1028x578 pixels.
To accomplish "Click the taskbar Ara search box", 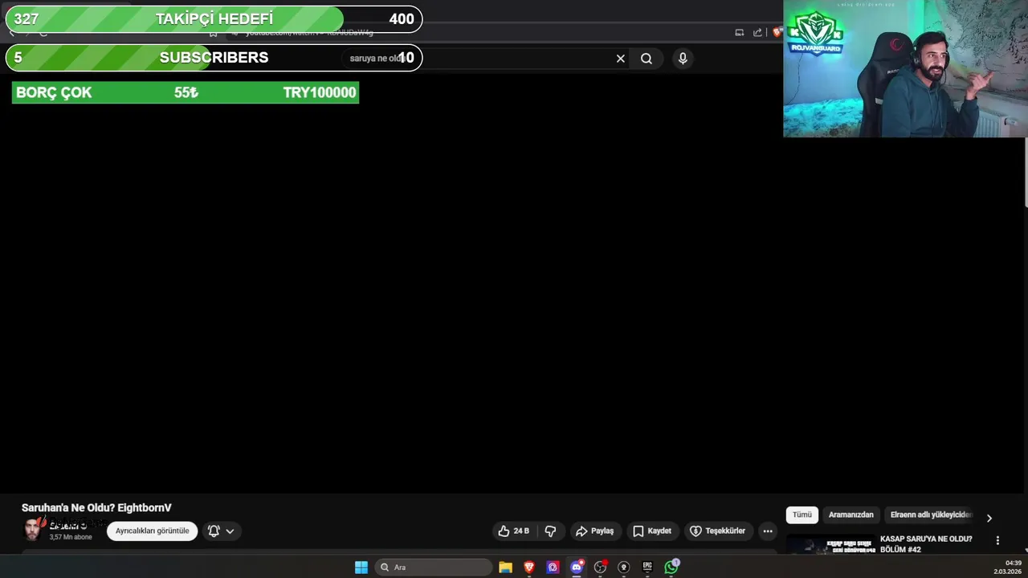I will (434, 568).
